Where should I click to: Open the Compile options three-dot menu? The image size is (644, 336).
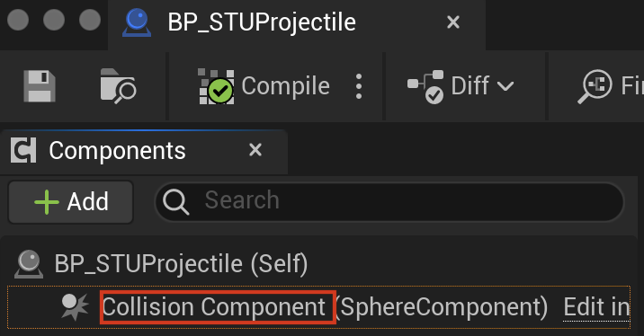coord(359,86)
